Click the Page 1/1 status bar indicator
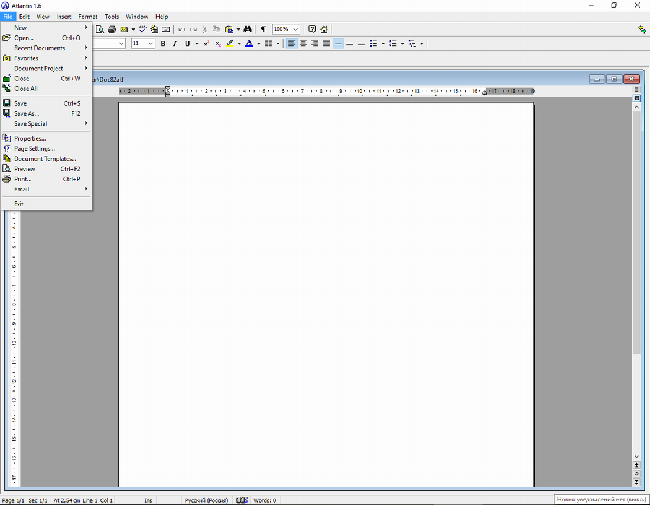This screenshot has height=505, width=650. [x=13, y=500]
